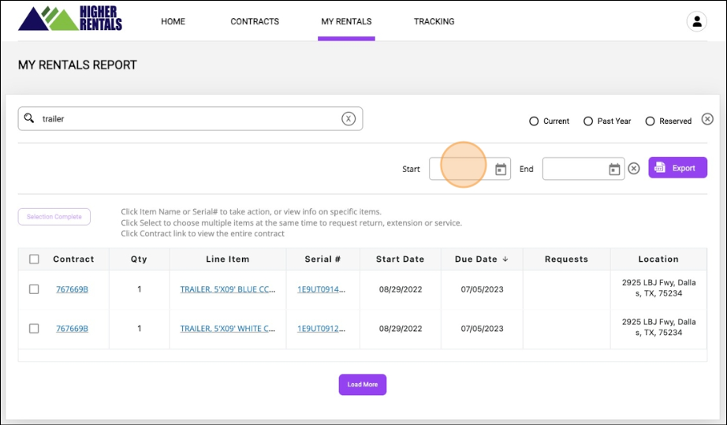Reset the rental status filter
The height and width of the screenshot is (425, 727).
tap(707, 119)
